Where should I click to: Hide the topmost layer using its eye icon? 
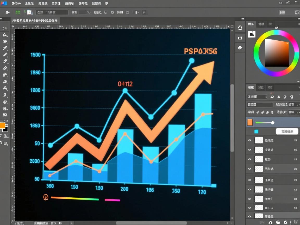point(249,140)
